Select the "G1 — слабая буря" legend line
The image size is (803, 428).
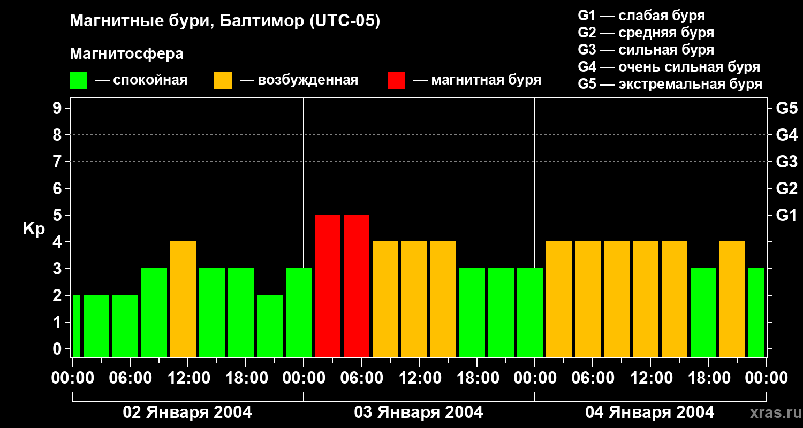[641, 16]
